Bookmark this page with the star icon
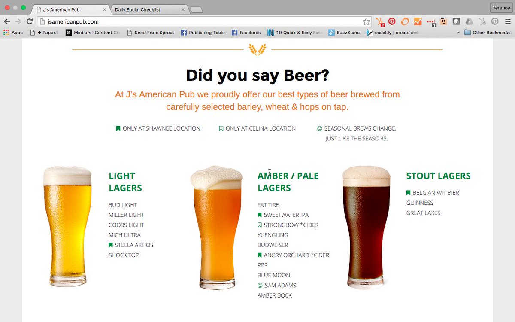The width and height of the screenshot is (515, 322). point(366,21)
